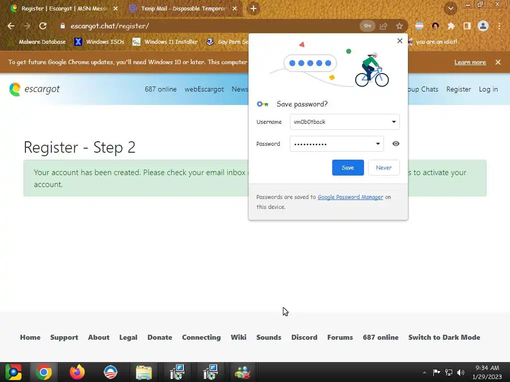Open a new browser tab
The width and height of the screenshot is (510, 382).
pos(254,8)
